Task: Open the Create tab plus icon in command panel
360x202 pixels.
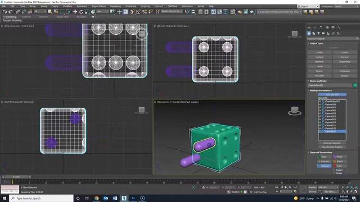Action: point(309,27)
